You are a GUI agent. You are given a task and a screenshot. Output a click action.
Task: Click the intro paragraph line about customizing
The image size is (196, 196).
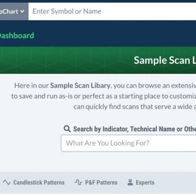click(103, 96)
